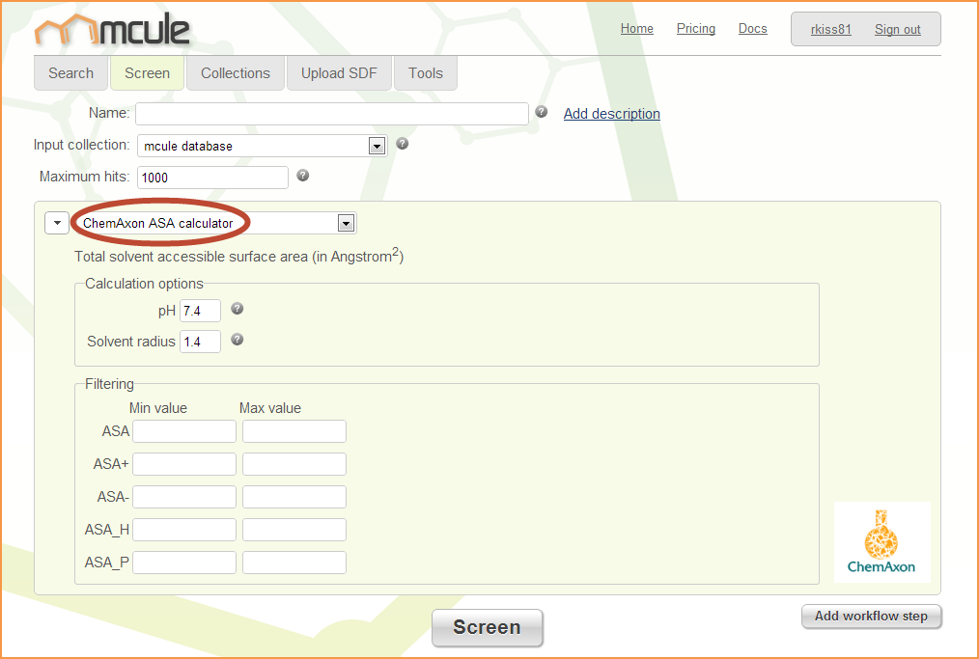
Task: Click help icon next to Solvent radius
Action: pyautogui.click(x=237, y=340)
